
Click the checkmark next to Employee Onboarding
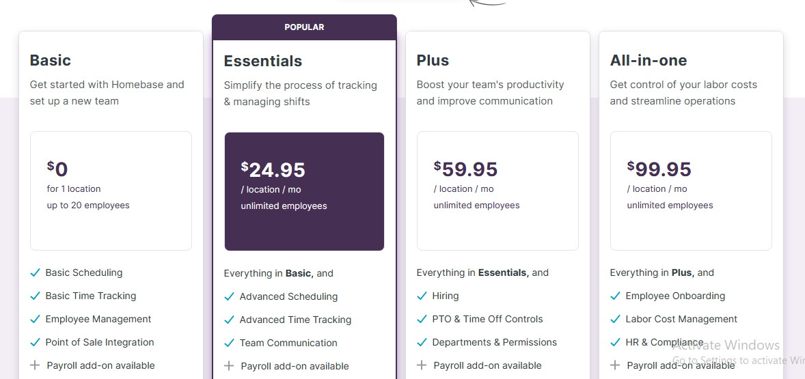point(615,296)
